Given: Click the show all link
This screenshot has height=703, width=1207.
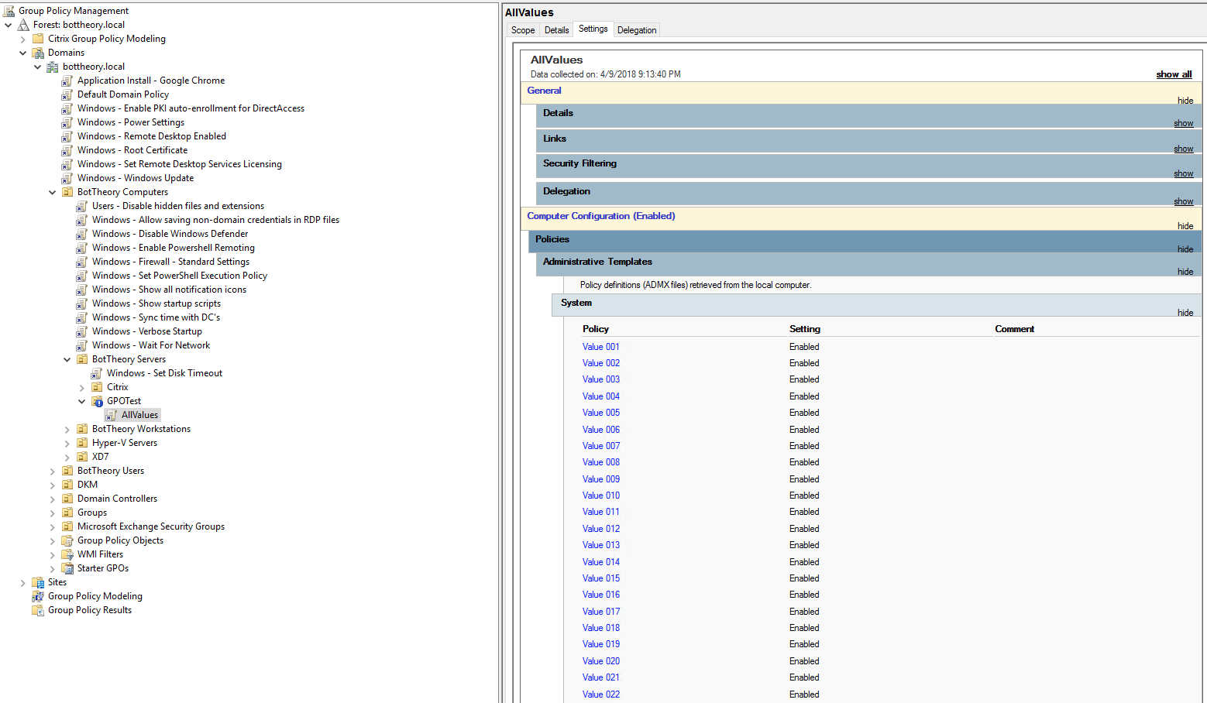Looking at the screenshot, I should (1174, 74).
